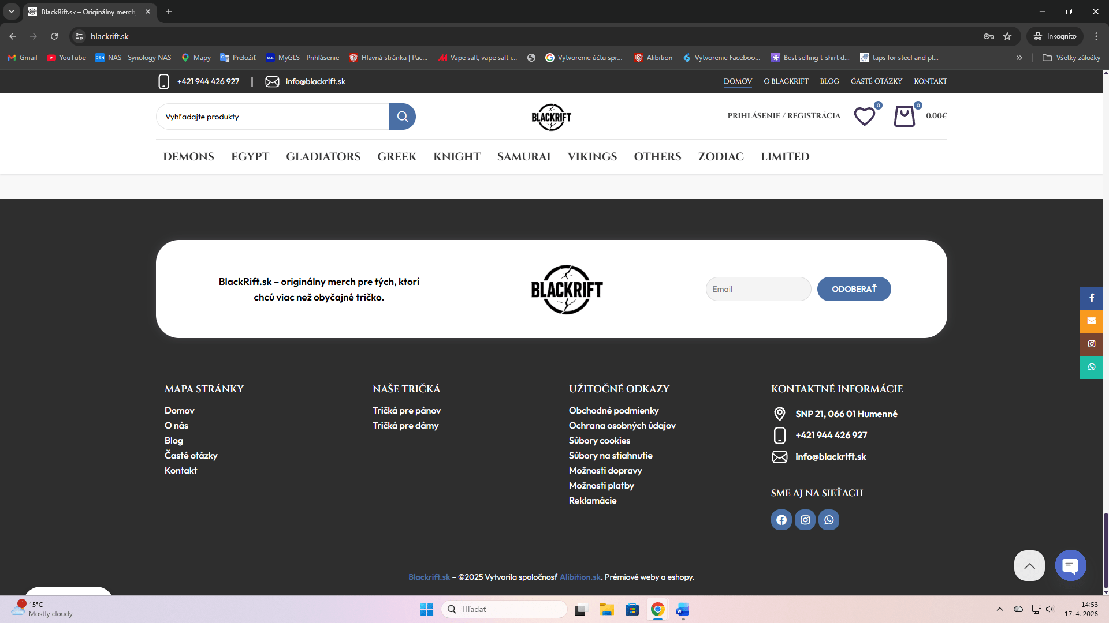1109x623 pixels.
Task: Open Obchodné podmienky footer link
Action: coord(613,410)
